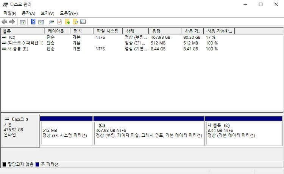Click the Back arrow toolbar icon
The width and height of the screenshot is (284, 174).
(4, 22)
